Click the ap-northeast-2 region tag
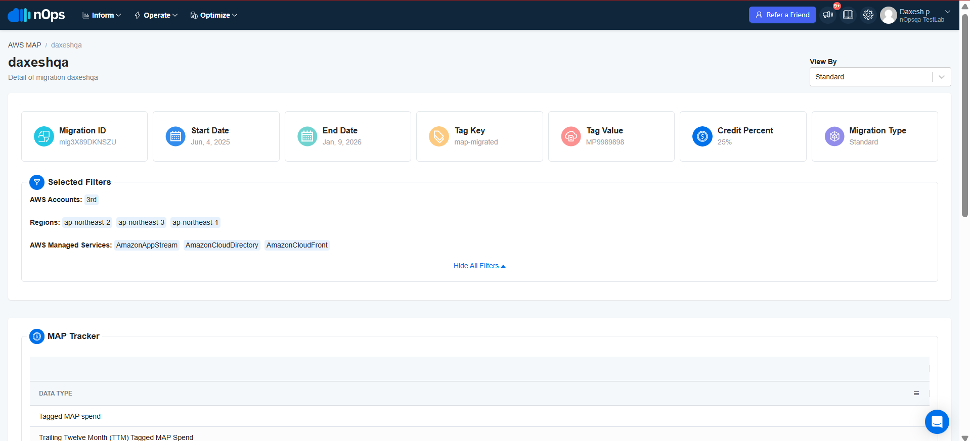 (x=87, y=222)
